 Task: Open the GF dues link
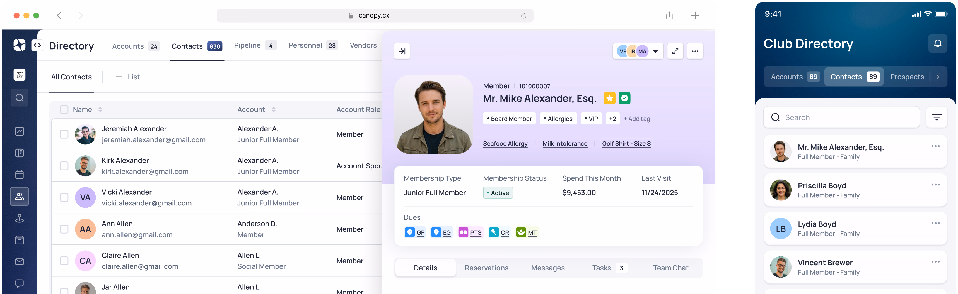click(415, 232)
